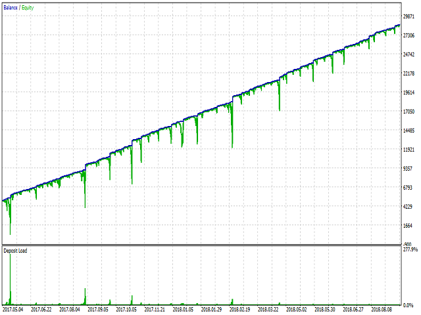The image size is (421, 315).
Task: Click the 22178 y-axis value
Action: pos(410,73)
